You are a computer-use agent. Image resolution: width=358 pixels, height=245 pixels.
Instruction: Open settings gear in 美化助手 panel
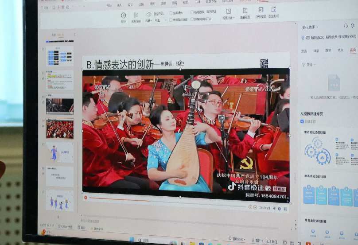[x=353, y=26]
